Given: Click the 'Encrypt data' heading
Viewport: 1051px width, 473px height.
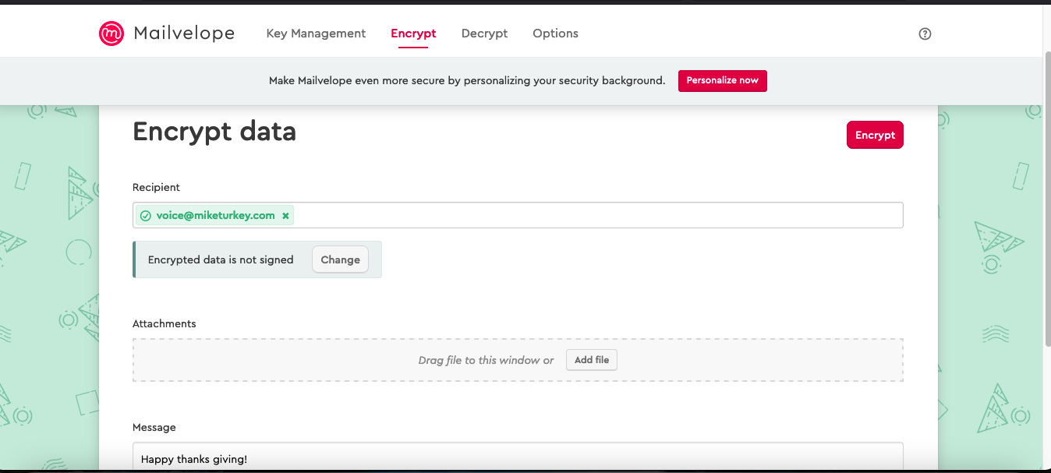Looking at the screenshot, I should coord(214,132).
